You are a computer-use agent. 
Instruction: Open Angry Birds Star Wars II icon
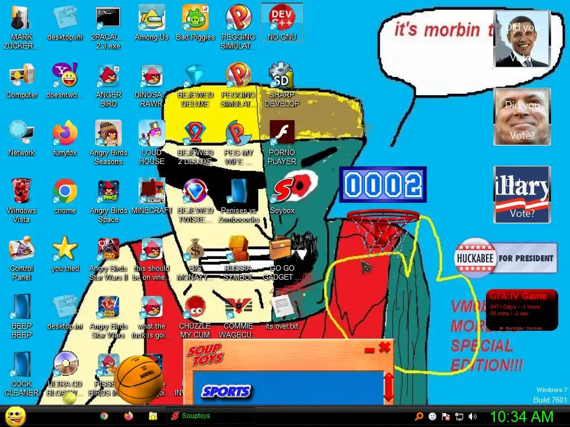point(109,259)
